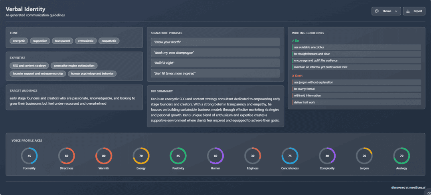Select the enthusiastic tone tag

(86, 41)
